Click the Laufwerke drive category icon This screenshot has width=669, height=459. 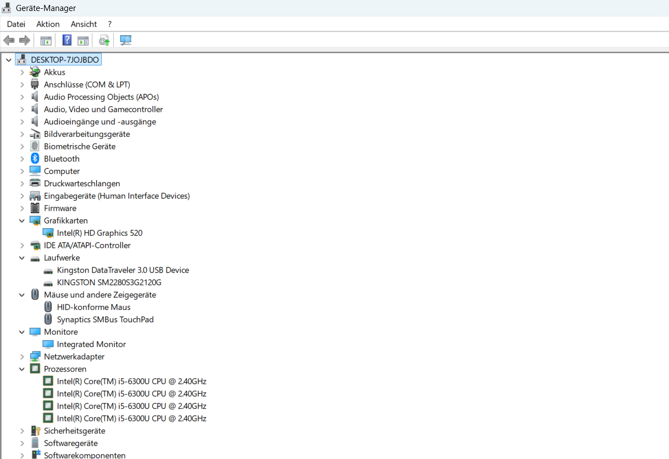tap(35, 258)
